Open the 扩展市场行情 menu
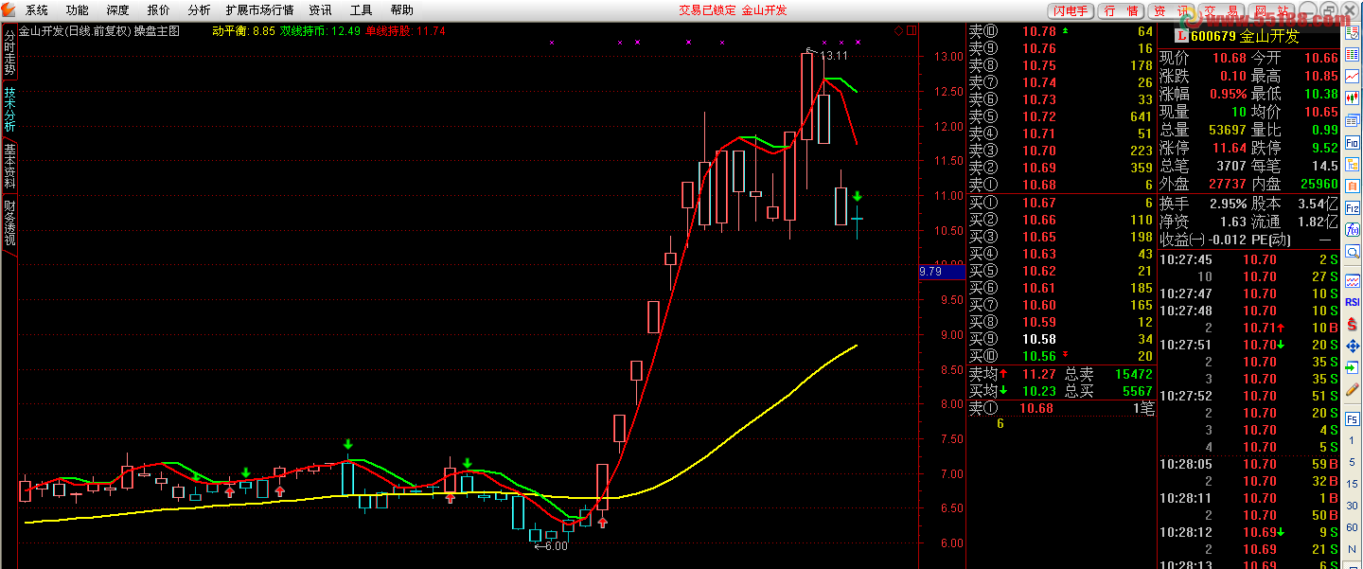This screenshot has height=569, width=1363. click(259, 10)
